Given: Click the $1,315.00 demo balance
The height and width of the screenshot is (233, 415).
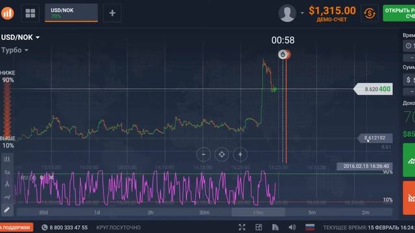Looking at the screenshot, I should (x=332, y=10).
